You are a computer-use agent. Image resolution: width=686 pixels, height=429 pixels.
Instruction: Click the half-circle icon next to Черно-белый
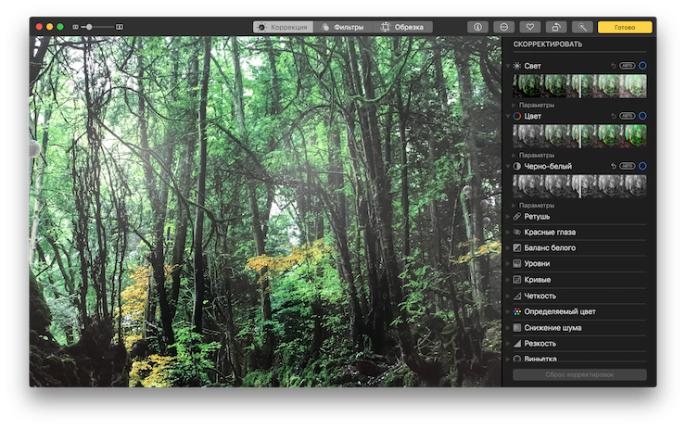pos(517,166)
